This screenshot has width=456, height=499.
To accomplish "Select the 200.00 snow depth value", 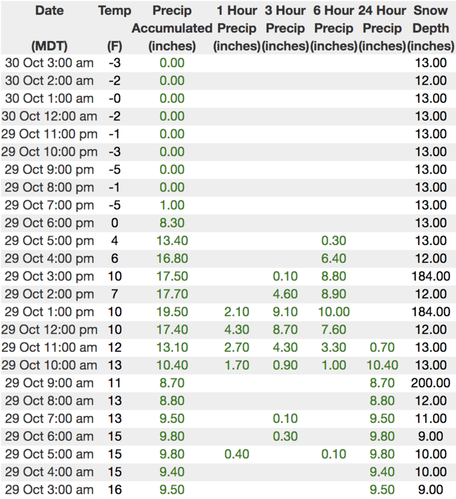I will tap(430, 382).
